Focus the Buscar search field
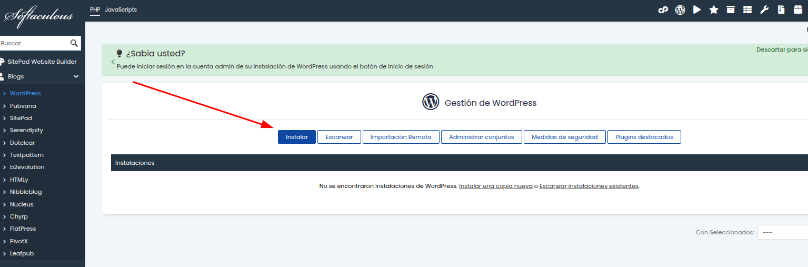This screenshot has height=267, width=808. point(35,43)
